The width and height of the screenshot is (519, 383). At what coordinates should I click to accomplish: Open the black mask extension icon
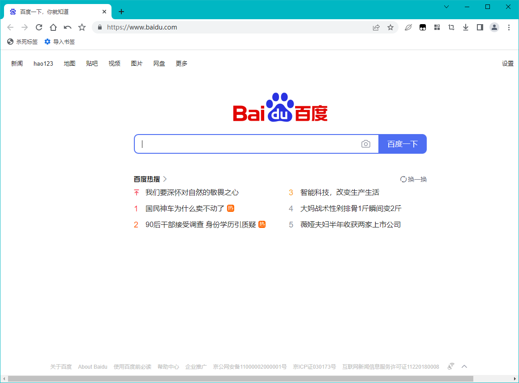pyautogui.click(x=423, y=27)
